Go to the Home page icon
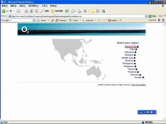166x124 pixels. (x=36, y=11)
